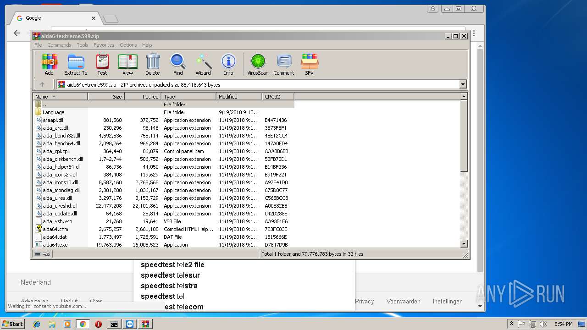The height and width of the screenshot is (330, 587).
Task: Click the Language folder icon
Action: point(39,112)
